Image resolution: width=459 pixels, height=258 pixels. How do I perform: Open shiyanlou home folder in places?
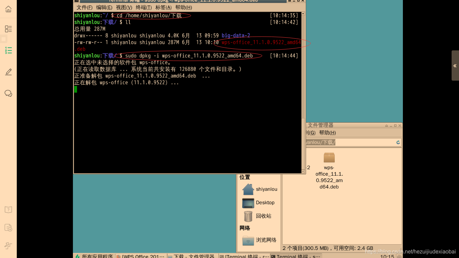tap(260, 189)
